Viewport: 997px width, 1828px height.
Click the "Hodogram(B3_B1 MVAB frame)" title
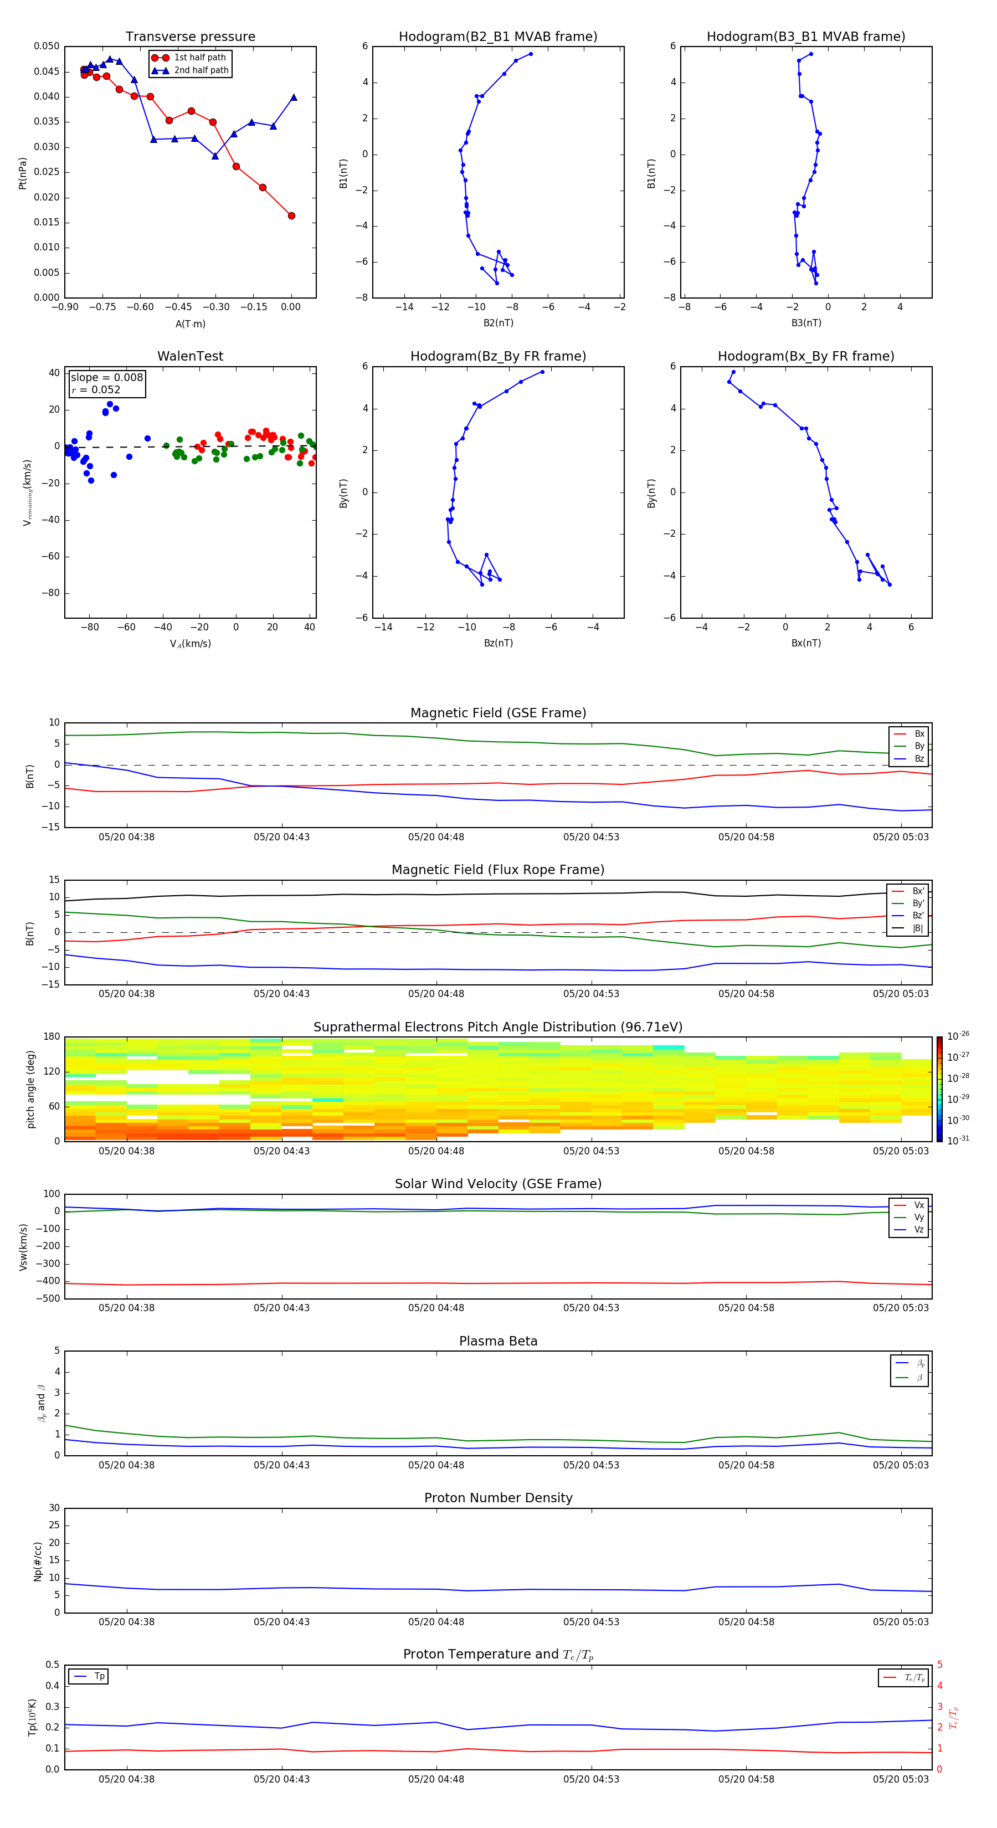[x=806, y=37]
